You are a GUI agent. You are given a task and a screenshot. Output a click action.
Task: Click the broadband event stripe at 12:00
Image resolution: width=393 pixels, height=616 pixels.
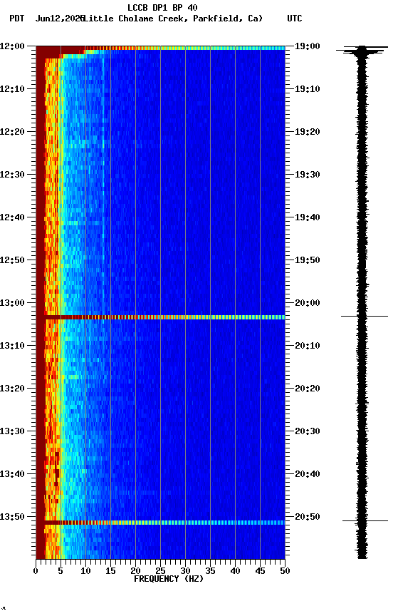pyautogui.click(x=160, y=48)
